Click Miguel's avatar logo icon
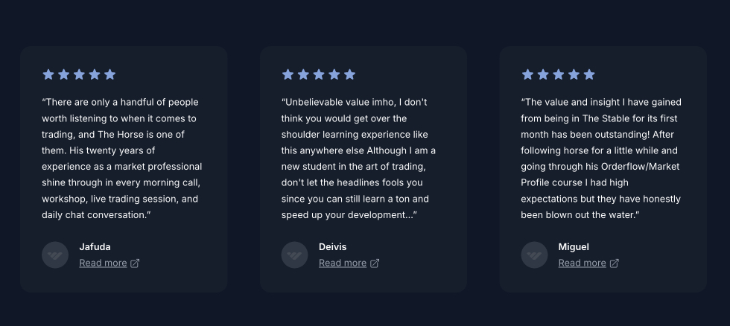The image size is (730, 326). [534, 255]
